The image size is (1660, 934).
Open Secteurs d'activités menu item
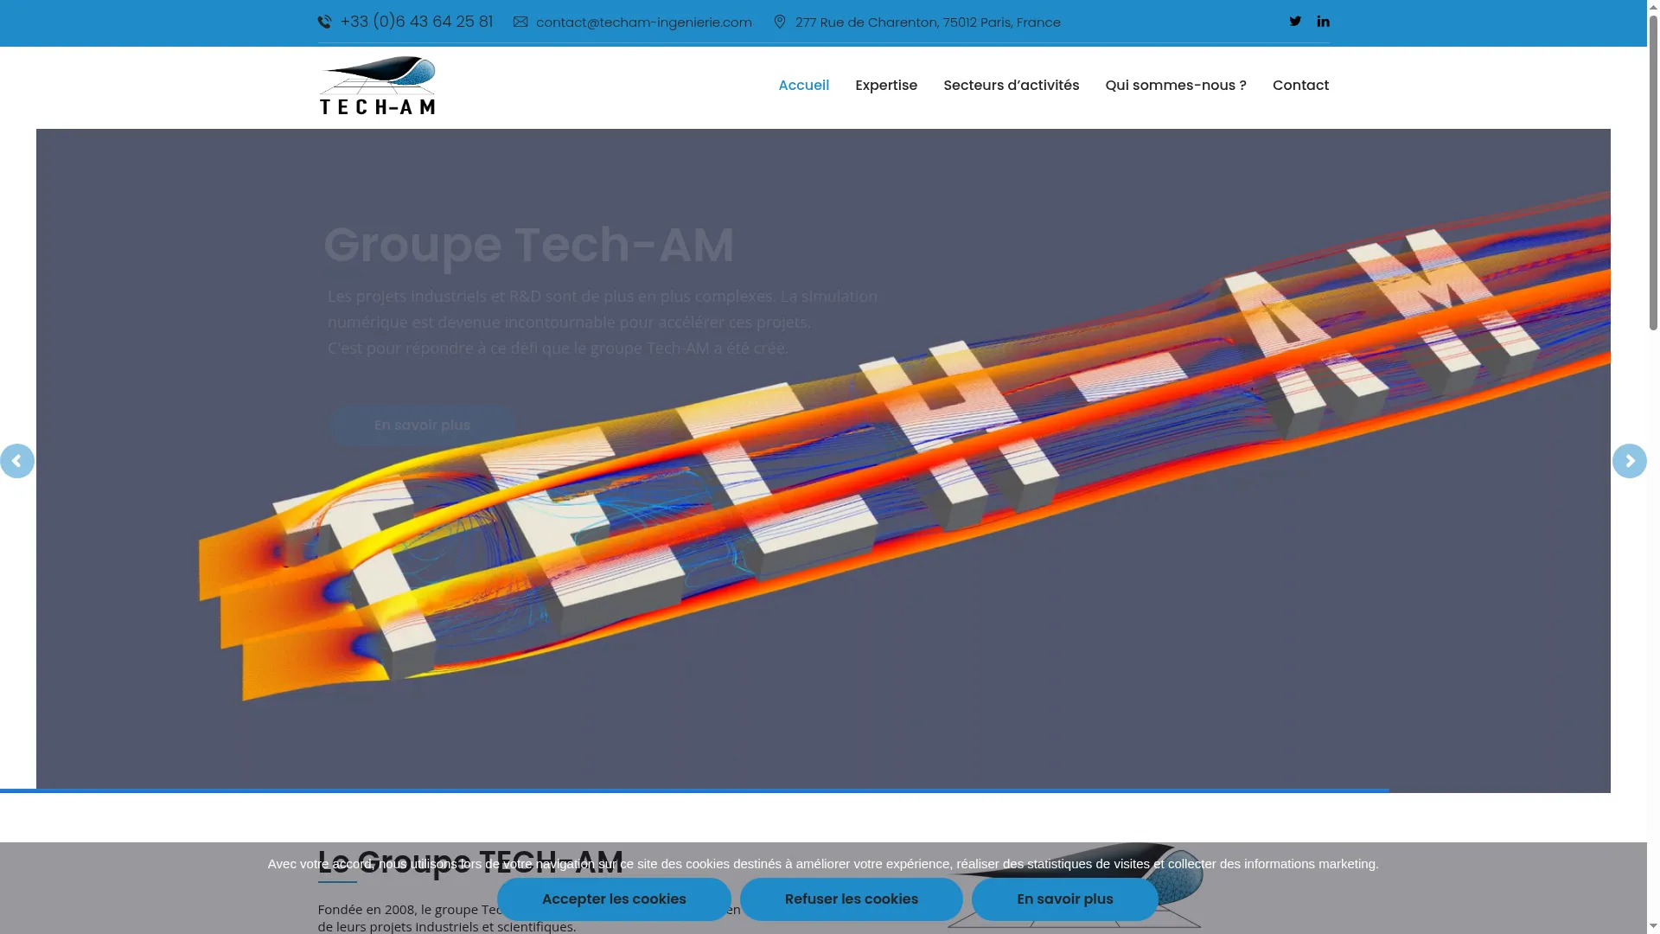(1011, 86)
